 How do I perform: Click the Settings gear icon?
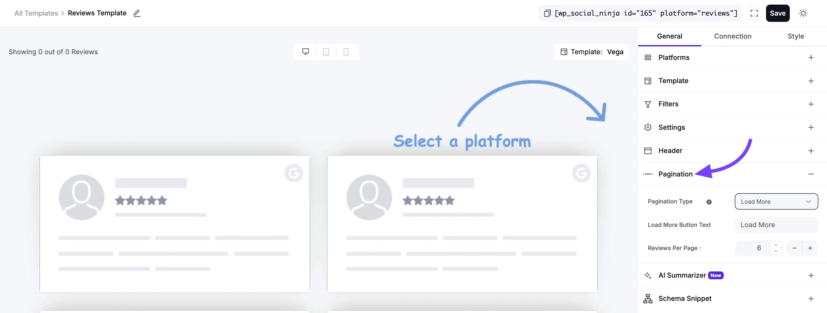pyautogui.click(x=648, y=127)
